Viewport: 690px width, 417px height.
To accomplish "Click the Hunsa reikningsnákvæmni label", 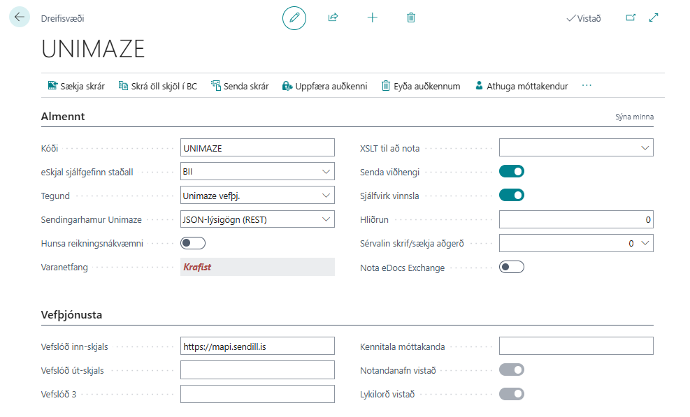I will point(92,243).
